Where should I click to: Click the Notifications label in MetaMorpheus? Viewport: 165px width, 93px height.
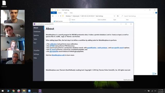pyautogui.click(x=127, y=80)
